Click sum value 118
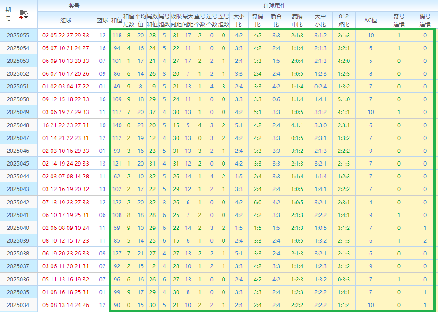The width and height of the screenshot is (438, 312). (x=117, y=36)
